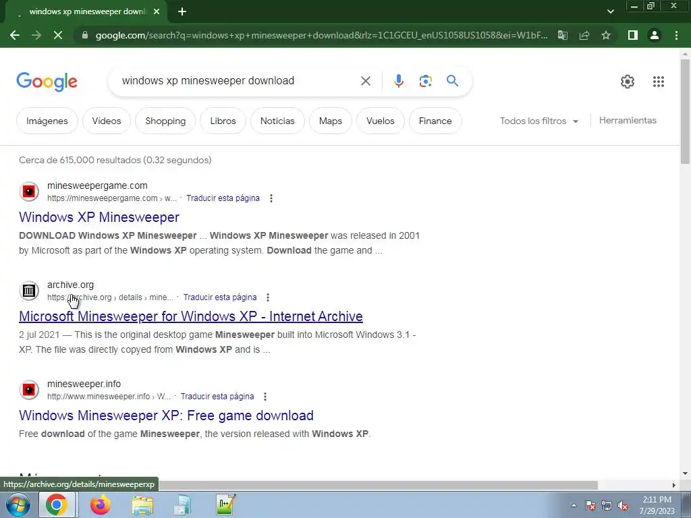
Task: Bookmark this page with the star icon
Action: [606, 35]
